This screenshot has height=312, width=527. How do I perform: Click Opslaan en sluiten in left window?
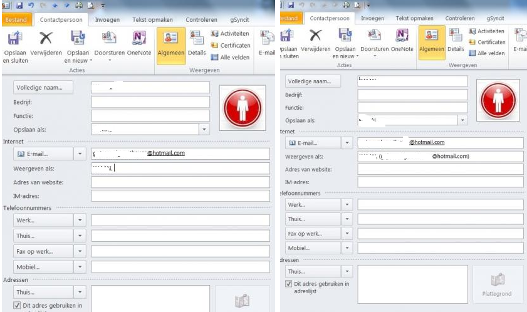pos(15,46)
